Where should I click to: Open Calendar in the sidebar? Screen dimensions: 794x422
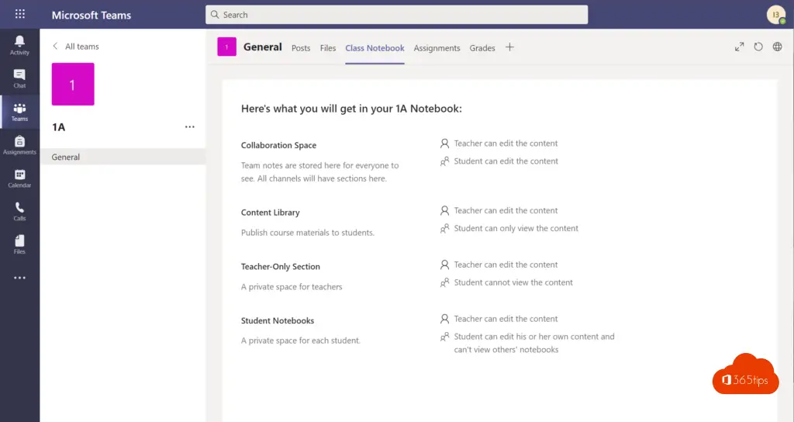[x=19, y=178]
